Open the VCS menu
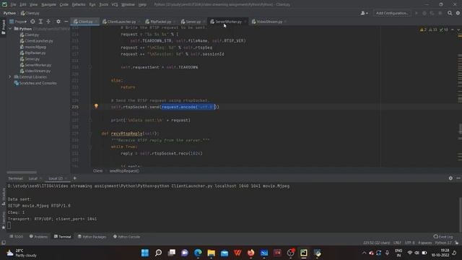This screenshot has height=260, width=462. tap(115, 4)
